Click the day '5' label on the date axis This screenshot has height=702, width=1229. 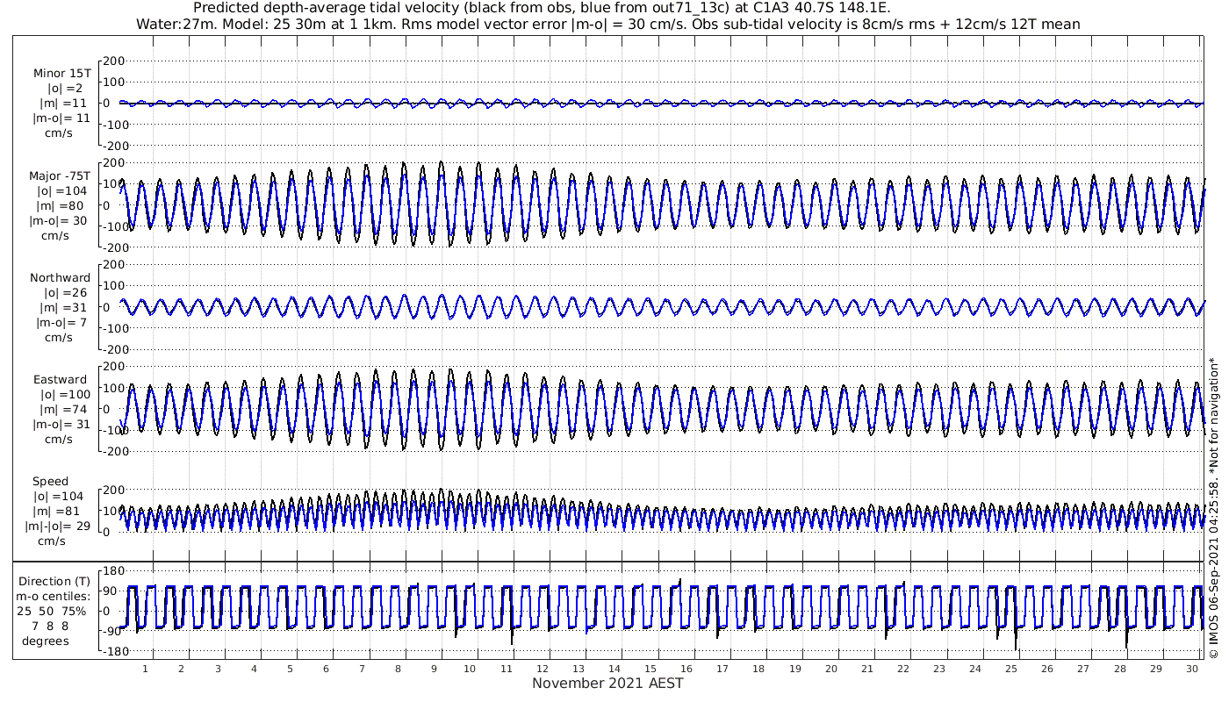(290, 670)
